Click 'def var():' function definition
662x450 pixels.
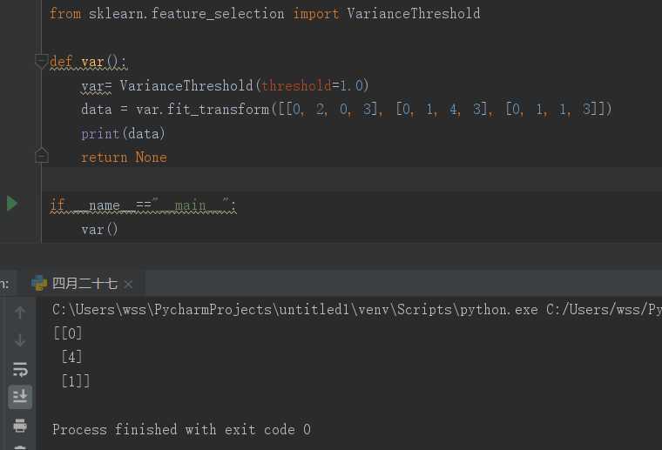(88, 62)
